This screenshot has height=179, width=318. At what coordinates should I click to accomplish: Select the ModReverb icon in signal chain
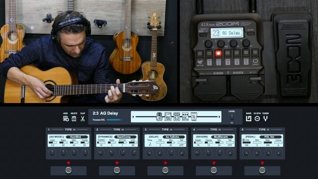[x=185, y=116]
